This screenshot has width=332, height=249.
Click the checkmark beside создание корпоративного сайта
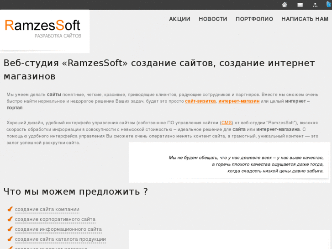[x=10, y=219]
